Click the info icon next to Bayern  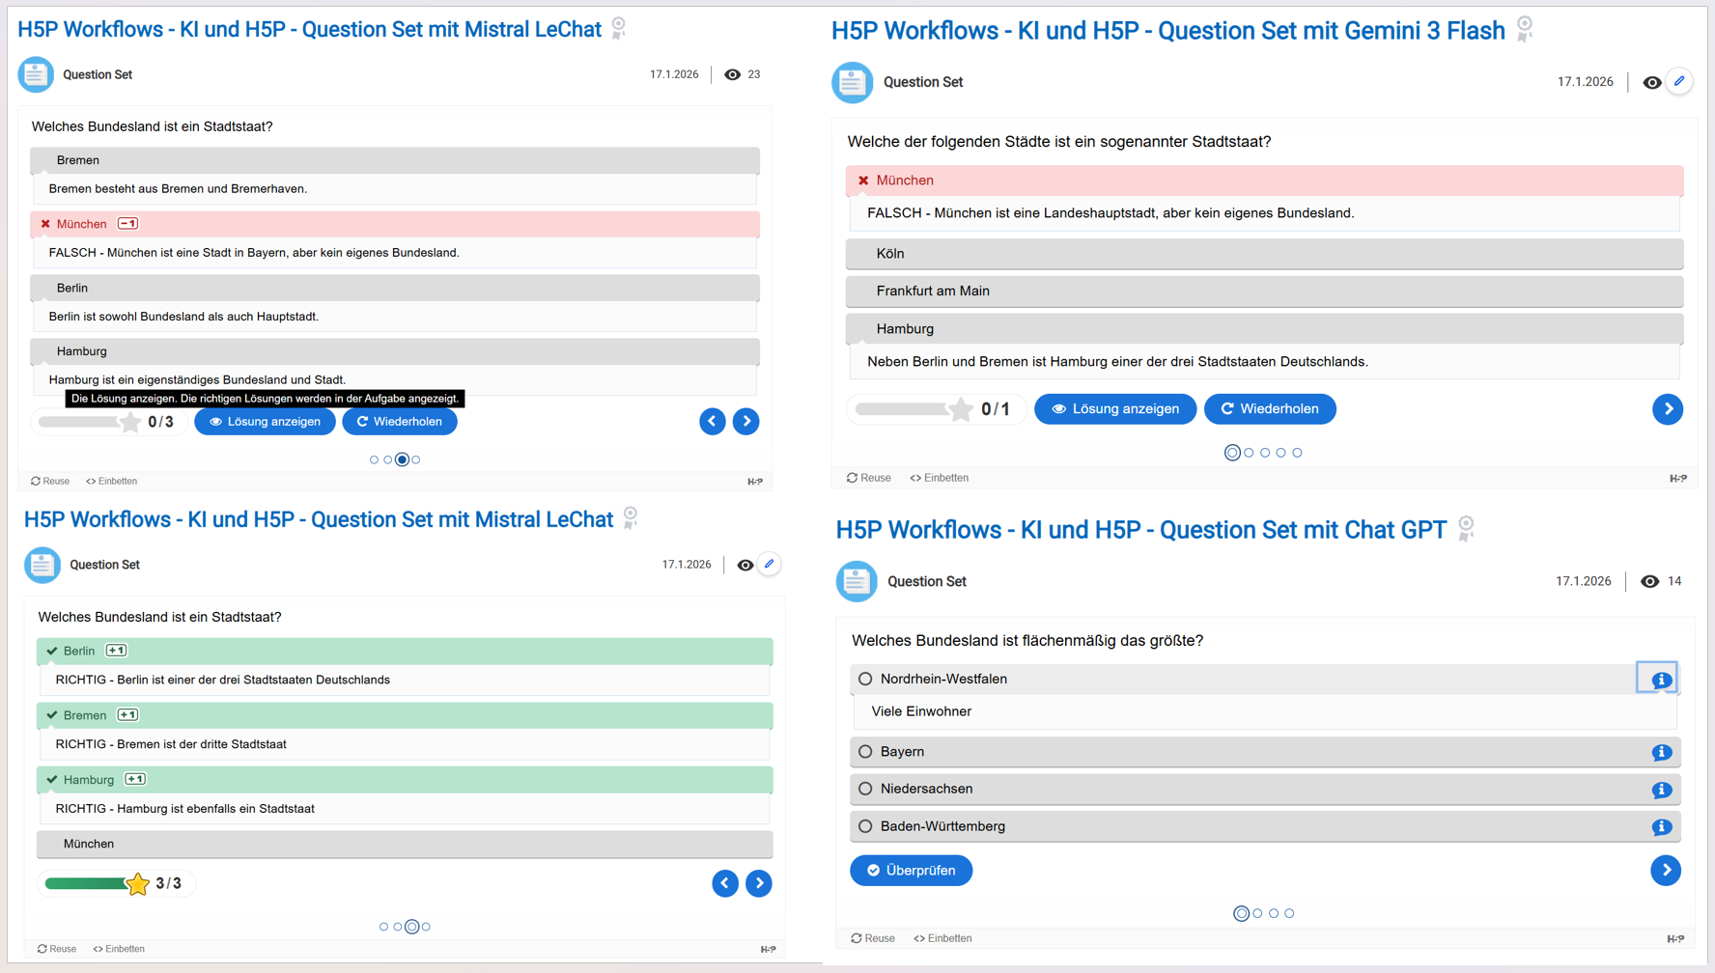tap(1661, 753)
